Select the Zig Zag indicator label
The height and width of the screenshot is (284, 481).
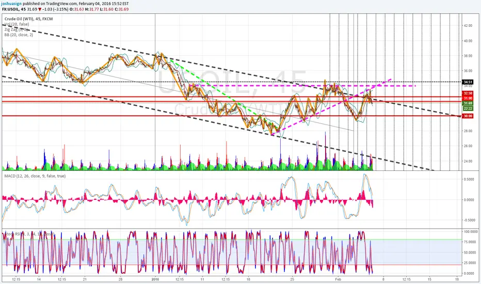pyautogui.click(x=16, y=29)
